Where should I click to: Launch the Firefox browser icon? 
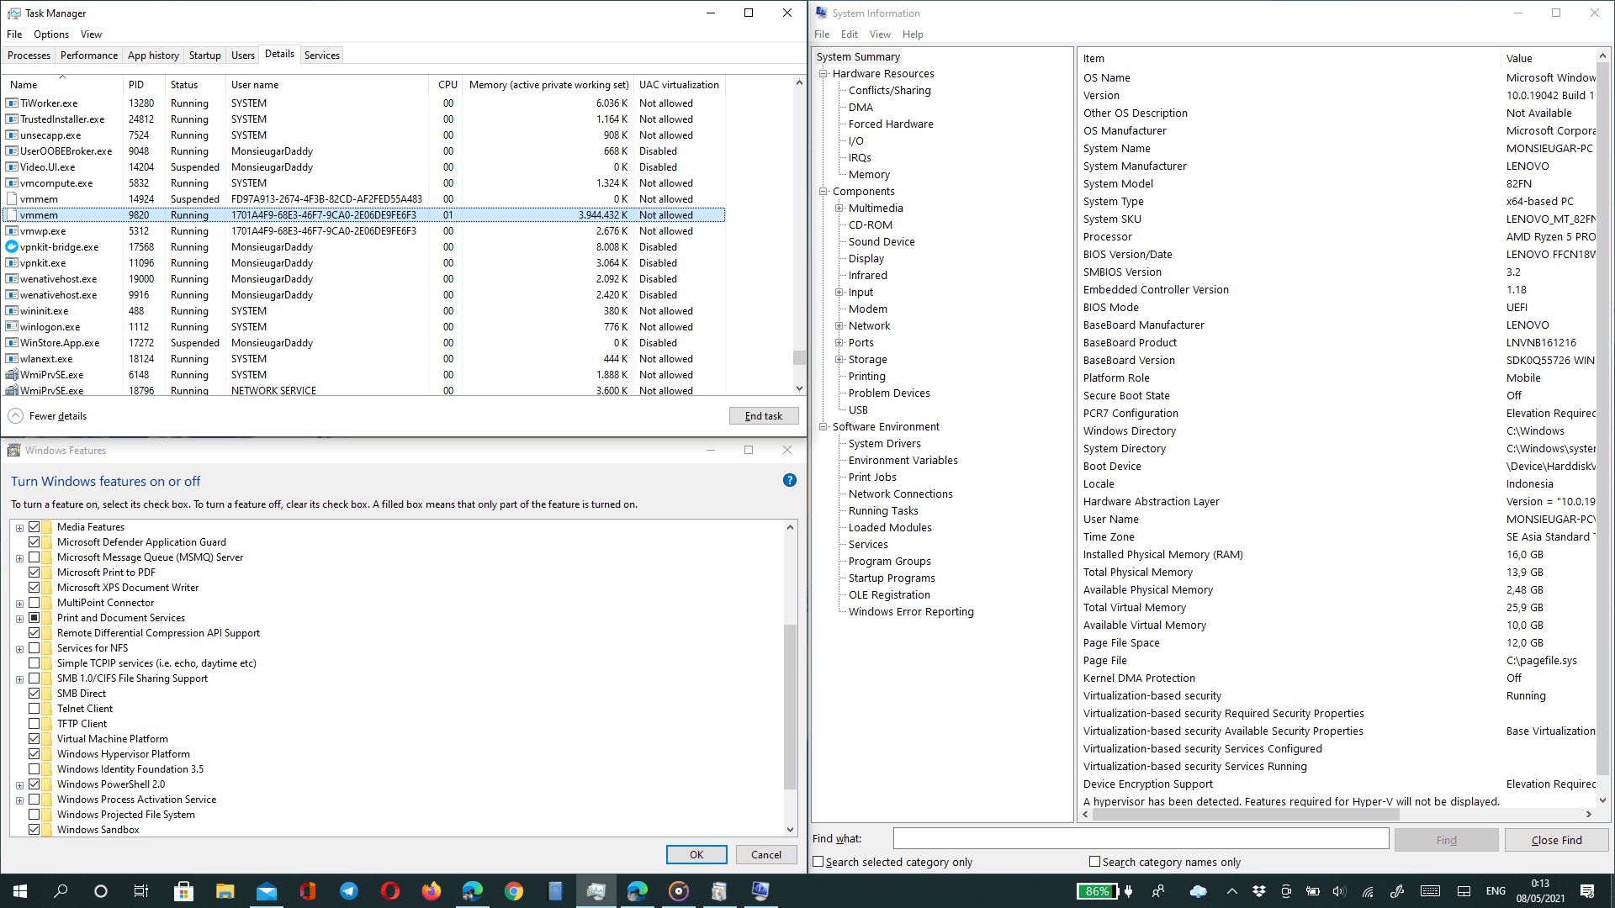point(431,891)
